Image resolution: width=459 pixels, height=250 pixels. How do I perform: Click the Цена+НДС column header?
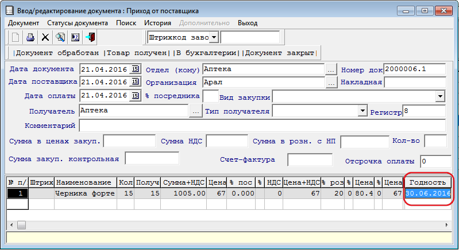point(302,182)
